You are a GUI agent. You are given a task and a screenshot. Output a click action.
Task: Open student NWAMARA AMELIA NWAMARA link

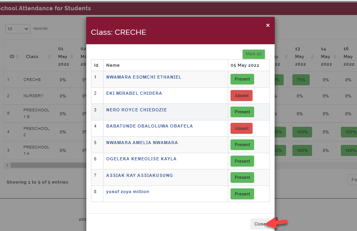coord(142,143)
